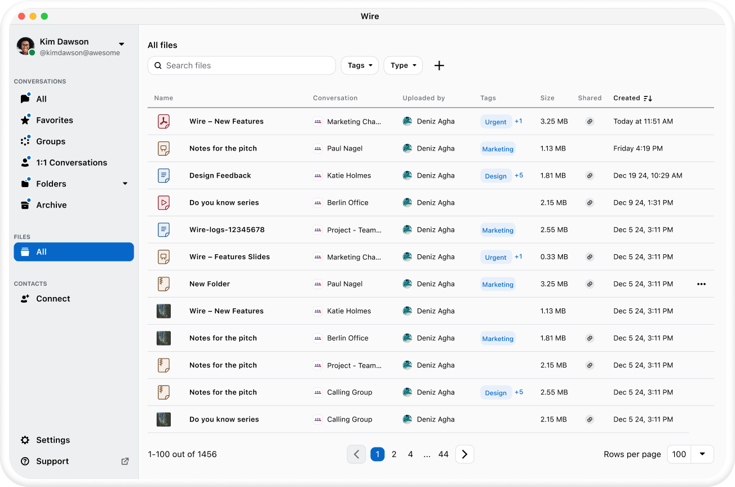Viewport: 735px width, 487px height.
Task: Click the add new file plus icon
Action: point(439,65)
